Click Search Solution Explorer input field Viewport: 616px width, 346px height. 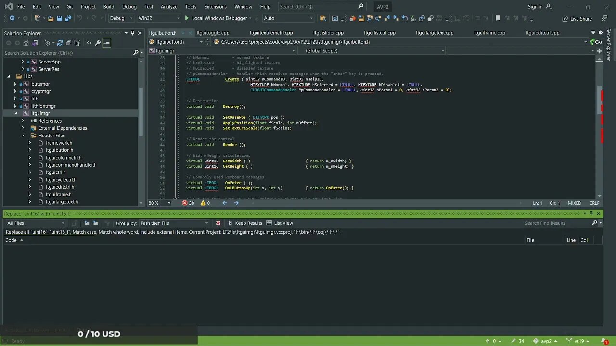click(x=66, y=53)
